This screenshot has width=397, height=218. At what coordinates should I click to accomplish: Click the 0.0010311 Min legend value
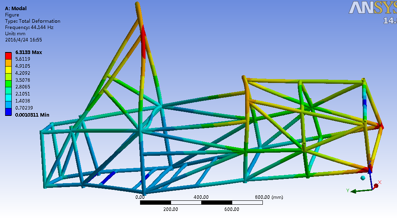[x=32, y=115]
